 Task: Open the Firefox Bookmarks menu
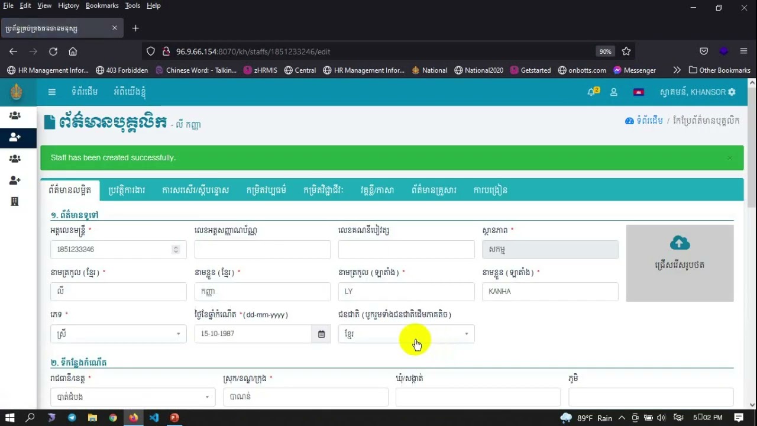(x=102, y=5)
